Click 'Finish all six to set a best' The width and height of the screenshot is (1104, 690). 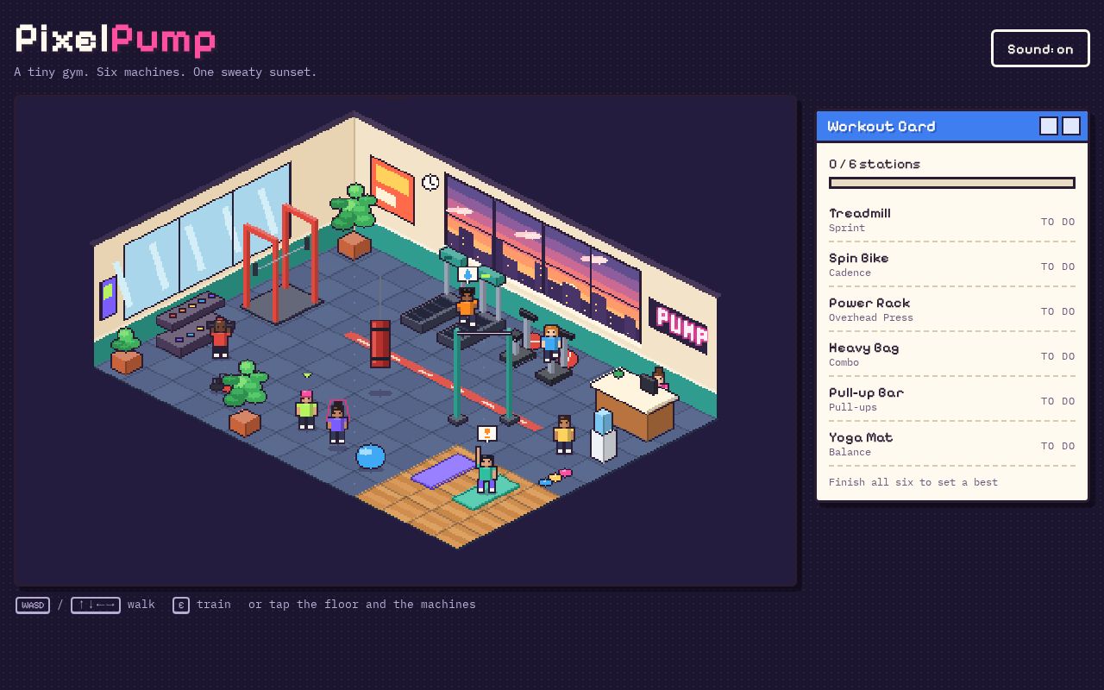coord(913,482)
